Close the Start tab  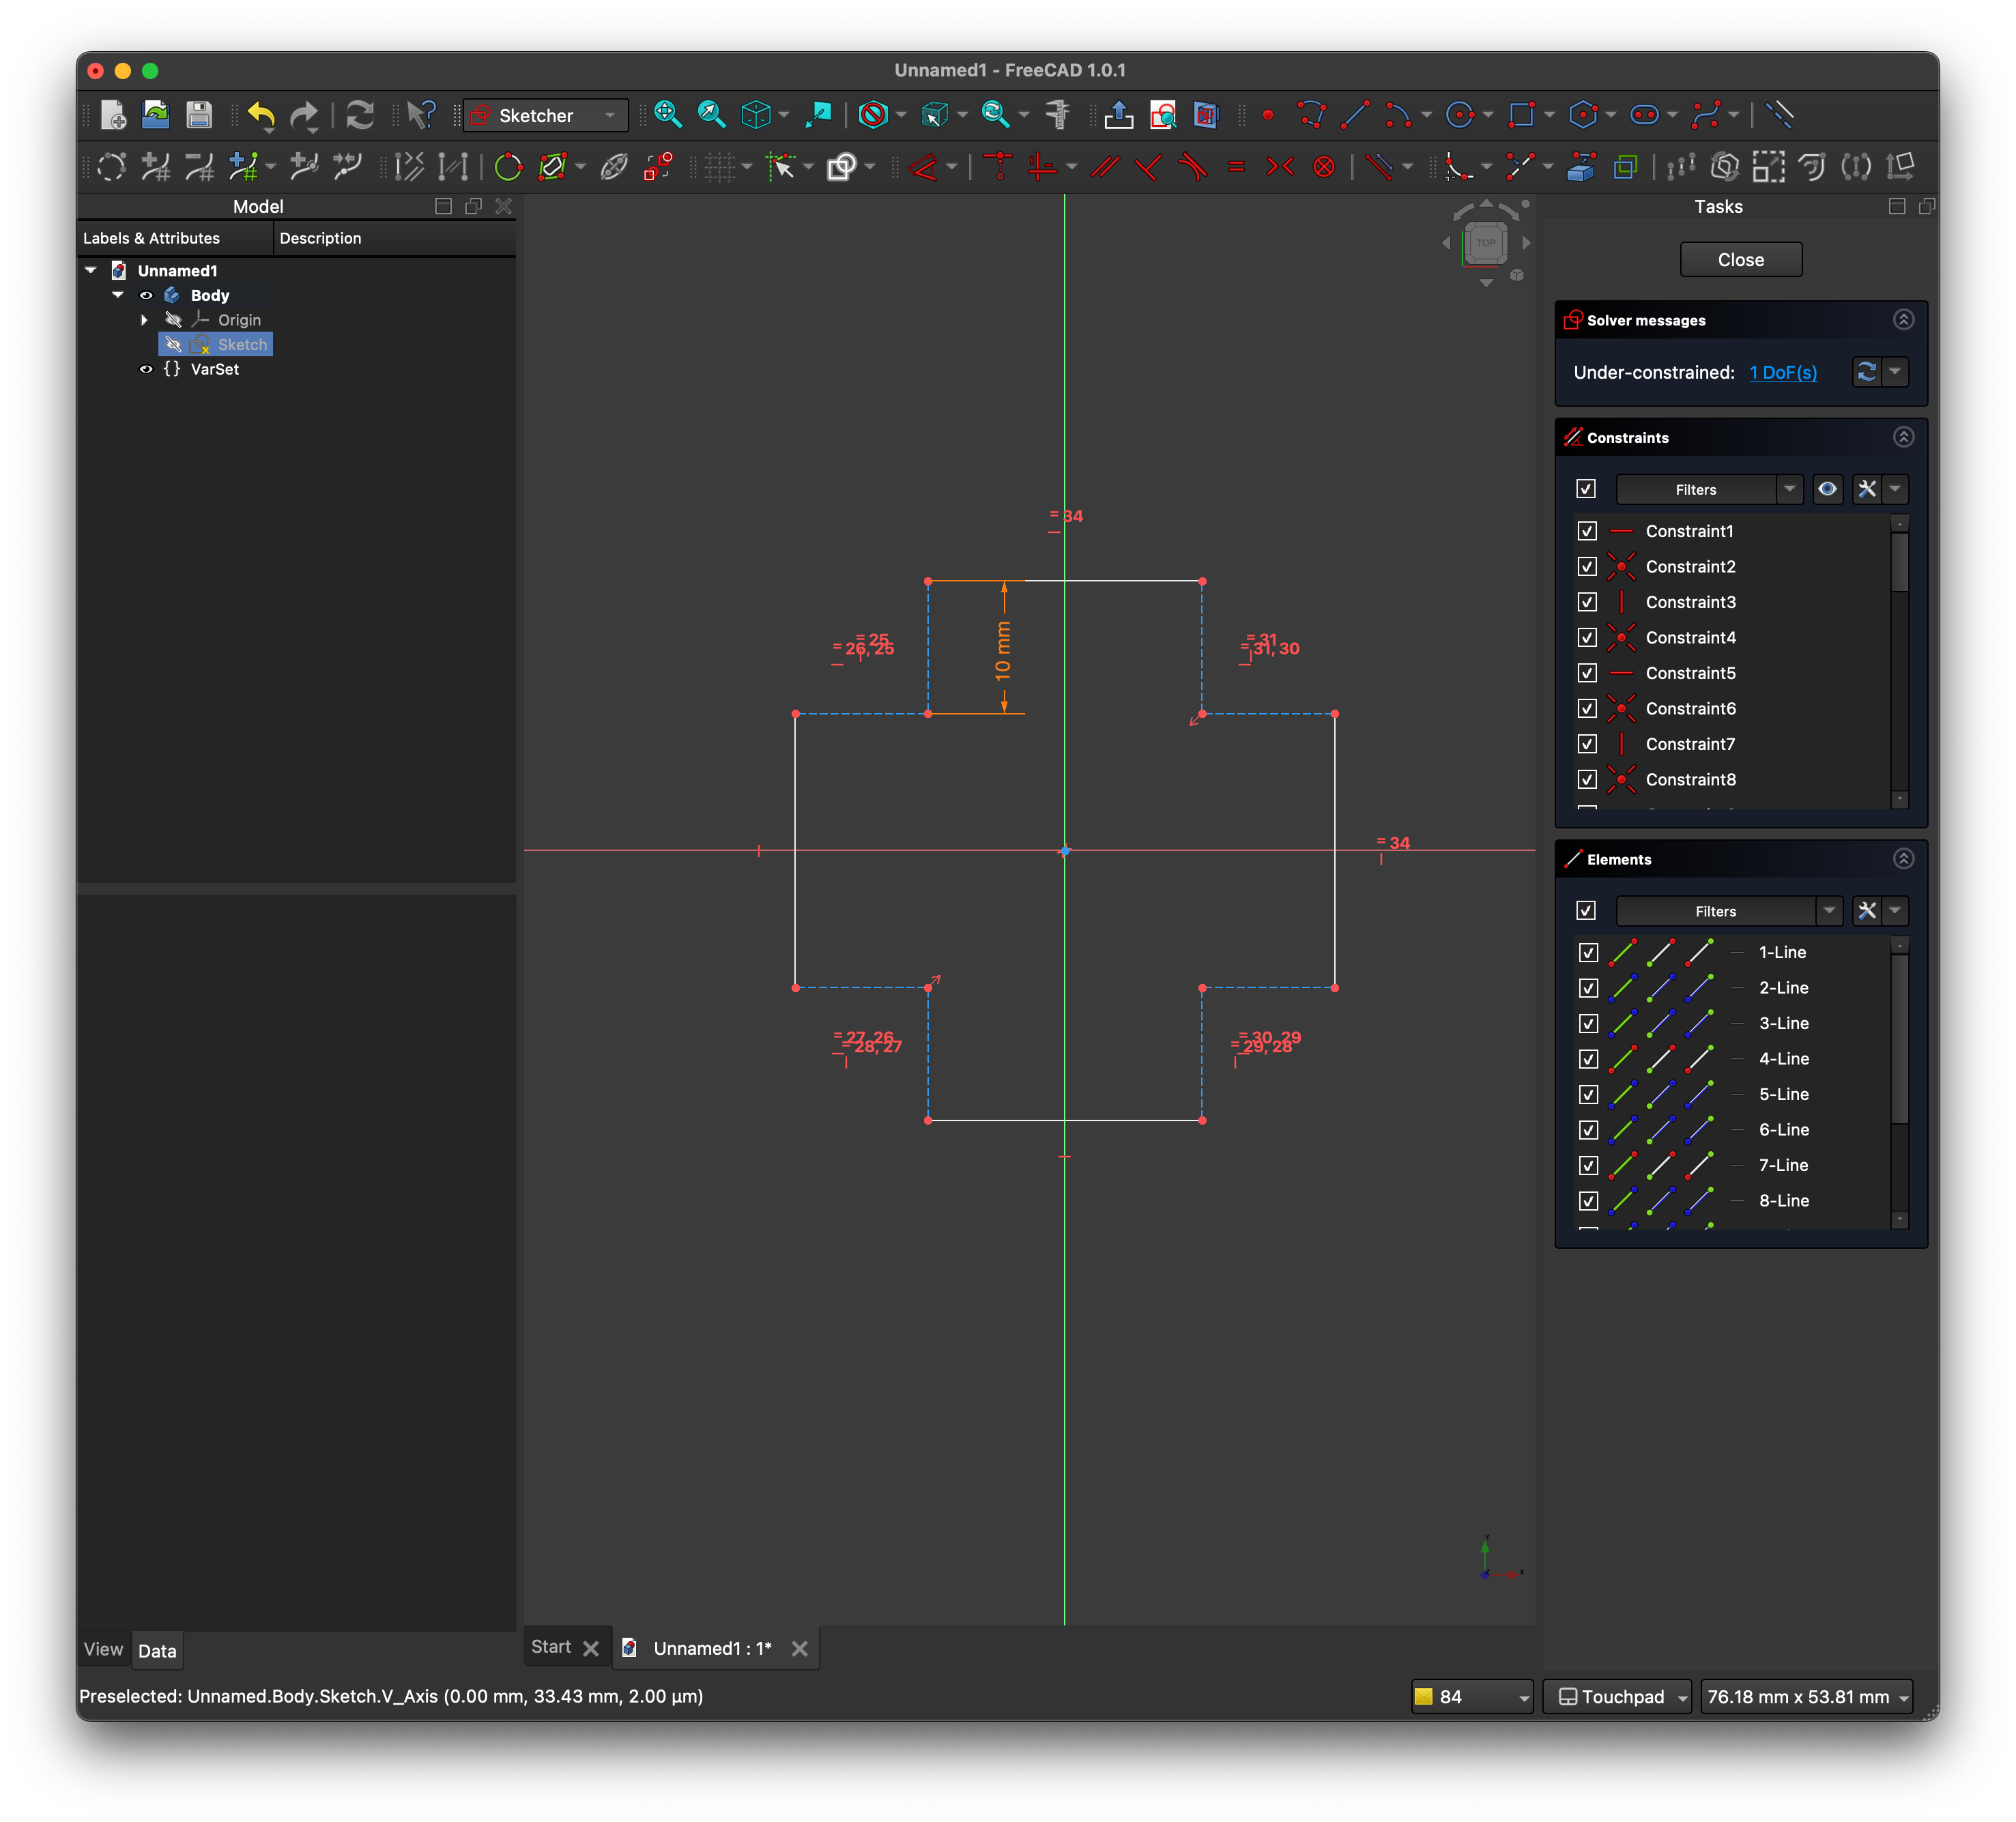[591, 1648]
